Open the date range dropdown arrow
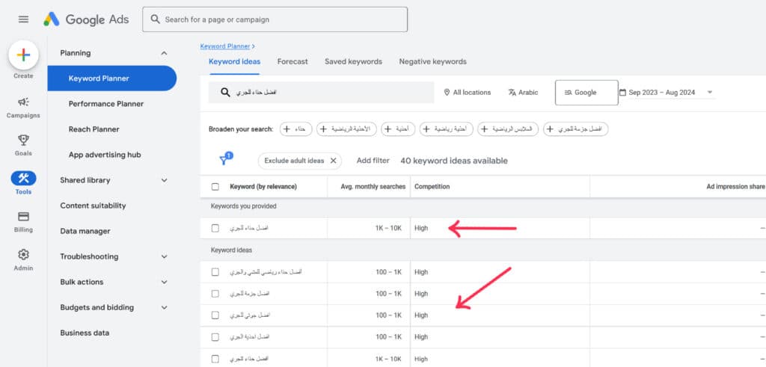This screenshot has width=766, height=367. point(709,92)
